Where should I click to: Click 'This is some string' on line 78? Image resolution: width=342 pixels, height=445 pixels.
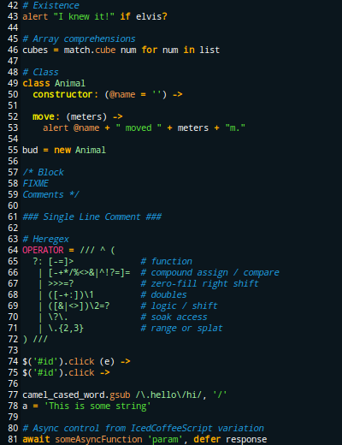click(x=97, y=406)
